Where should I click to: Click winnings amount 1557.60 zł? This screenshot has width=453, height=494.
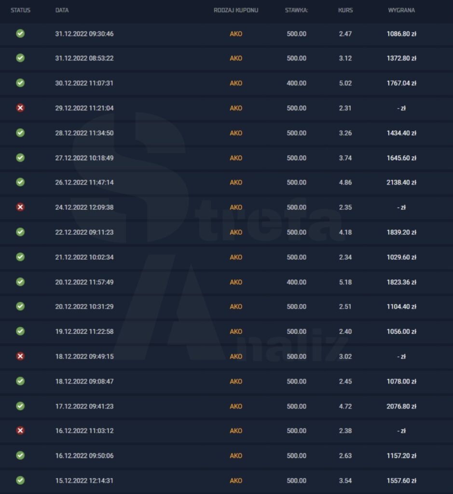401,480
